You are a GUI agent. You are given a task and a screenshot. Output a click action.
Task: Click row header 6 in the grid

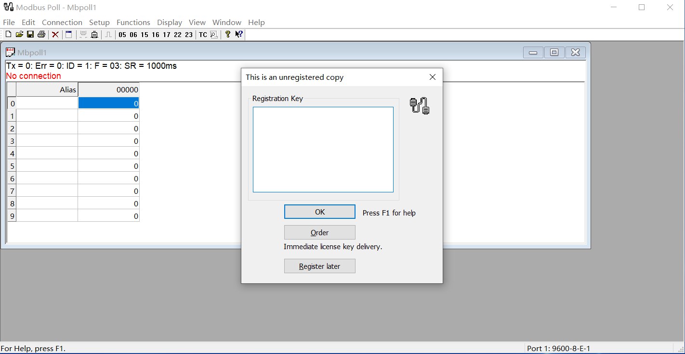coord(12,178)
